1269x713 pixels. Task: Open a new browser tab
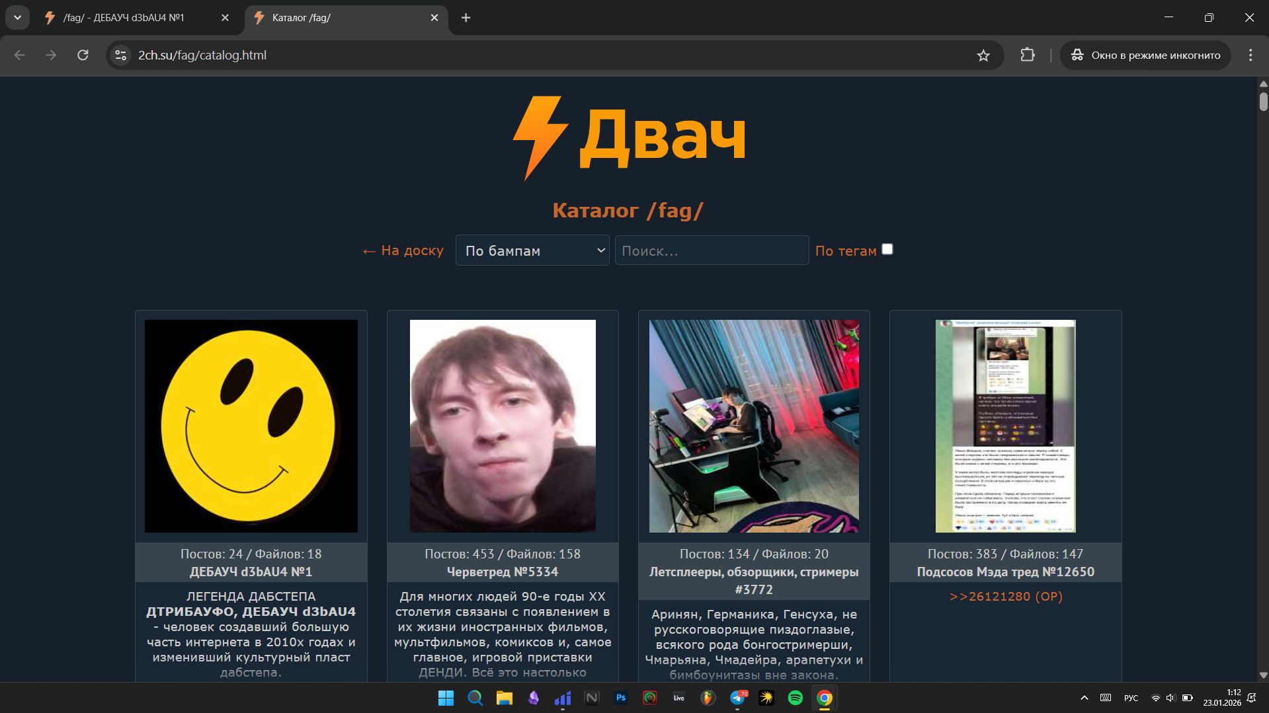point(466,18)
